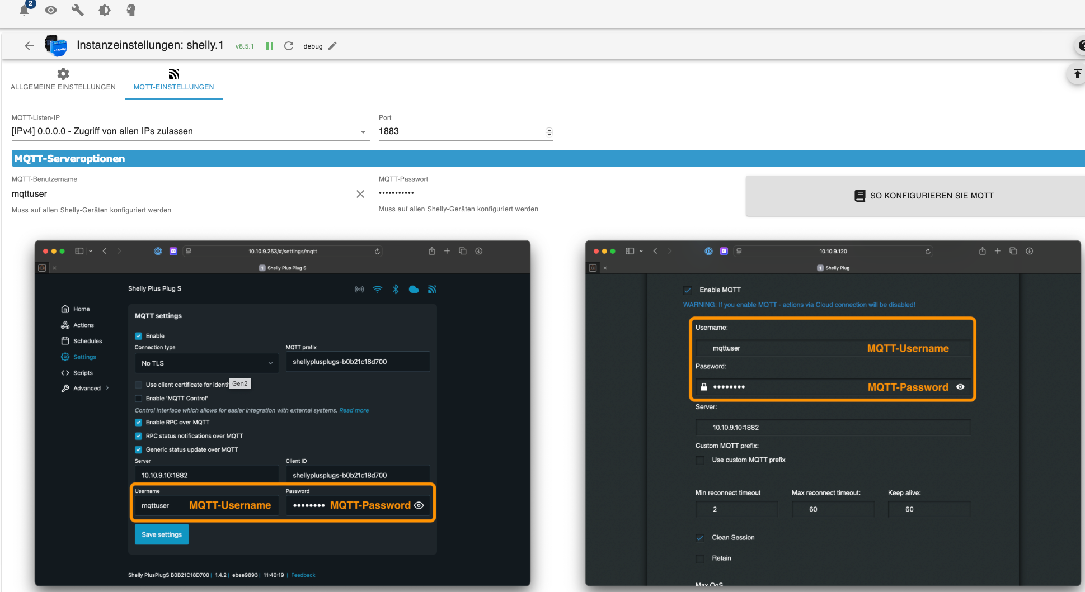This screenshot has width=1085, height=592.
Task: Click Max reconnect timeout field
Action: click(833, 509)
